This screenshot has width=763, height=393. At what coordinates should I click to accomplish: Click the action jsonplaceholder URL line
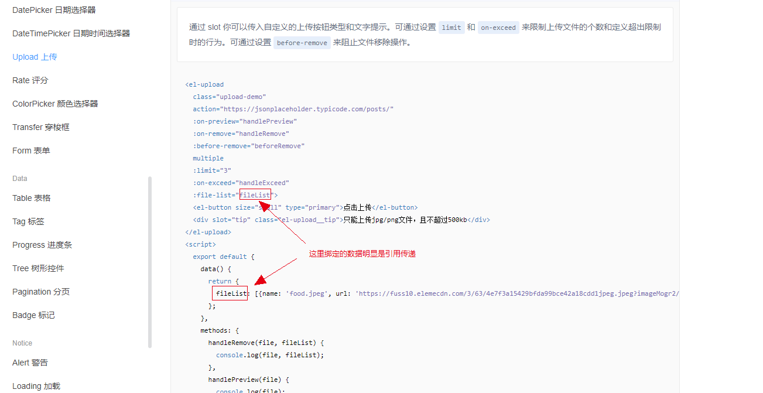coord(293,109)
